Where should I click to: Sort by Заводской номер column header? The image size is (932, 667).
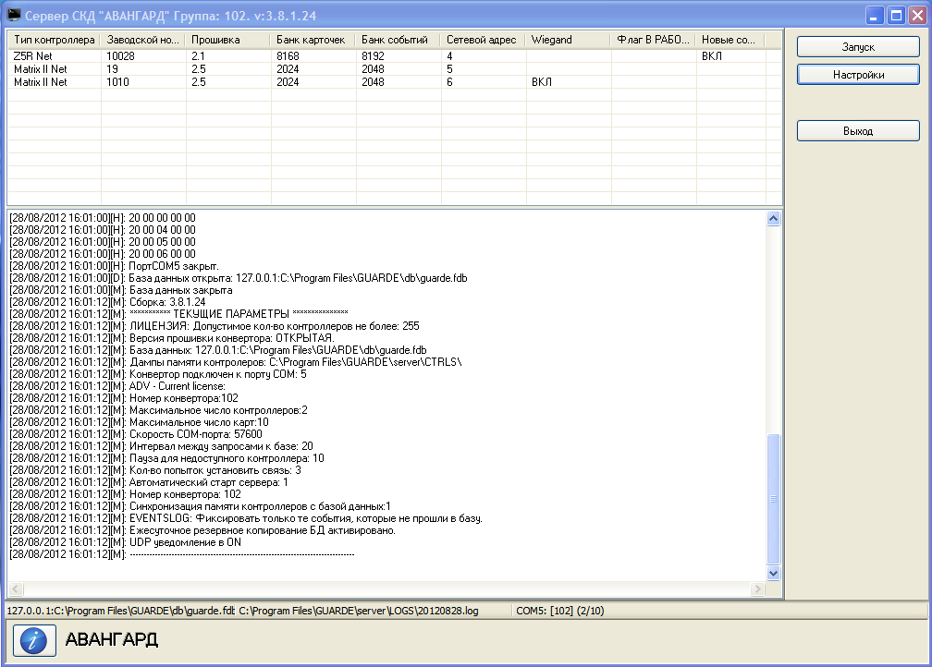pyautogui.click(x=143, y=40)
